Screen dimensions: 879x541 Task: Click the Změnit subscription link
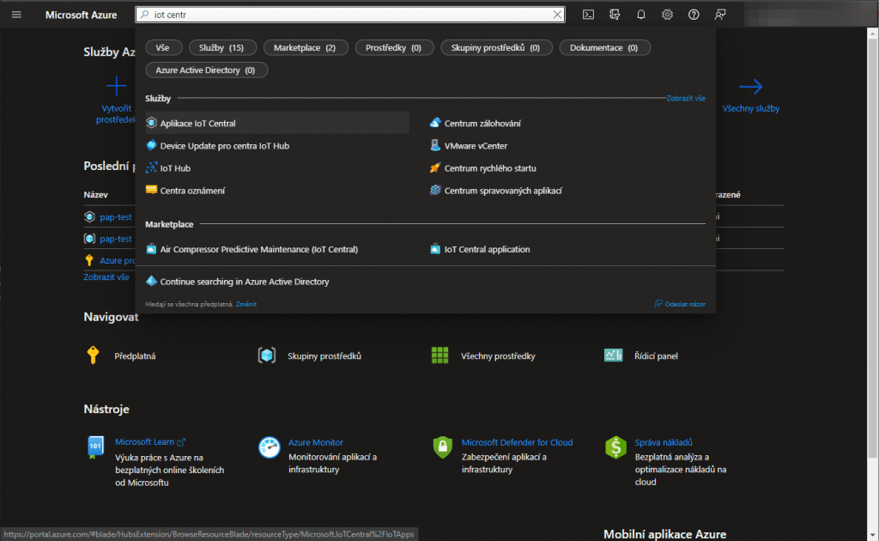(x=246, y=304)
